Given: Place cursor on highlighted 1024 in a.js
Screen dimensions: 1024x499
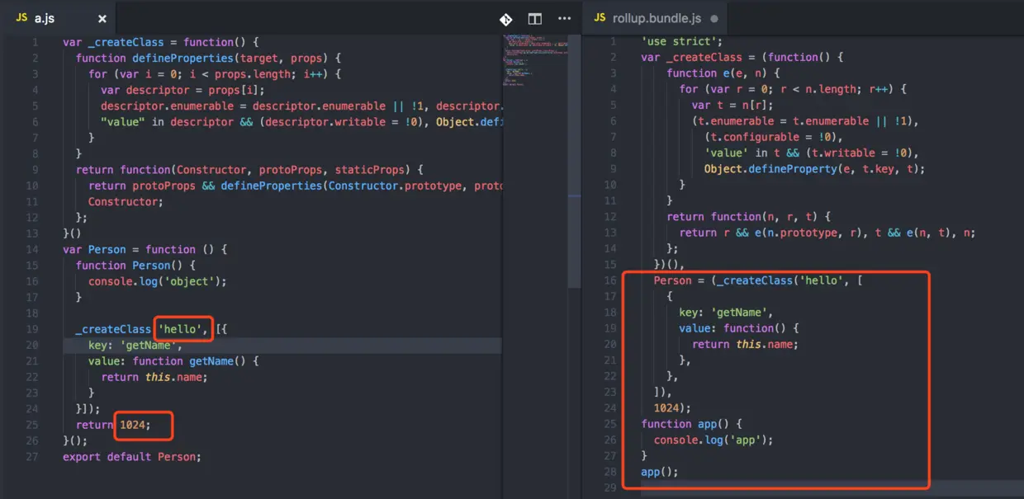Looking at the screenshot, I should pos(132,425).
